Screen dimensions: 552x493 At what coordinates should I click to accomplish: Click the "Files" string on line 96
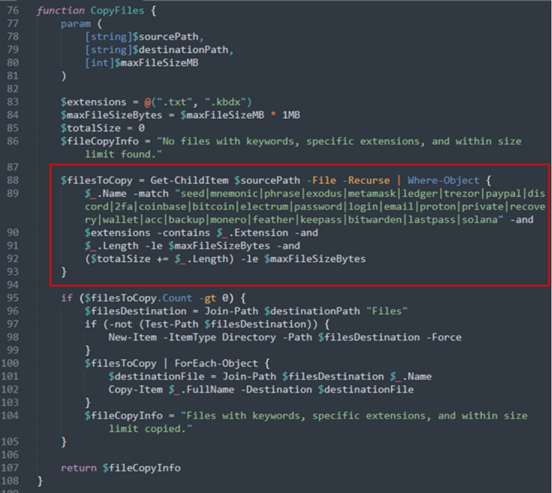pos(386,311)
